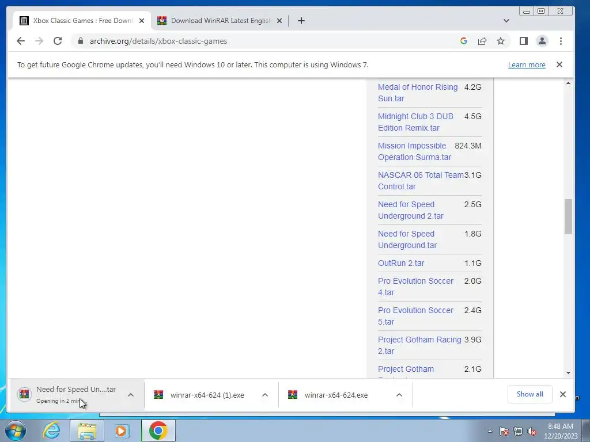Go back to previous page in Chrome
The height and width of the screenshot is (442, 590).
(x=21, y=41)
